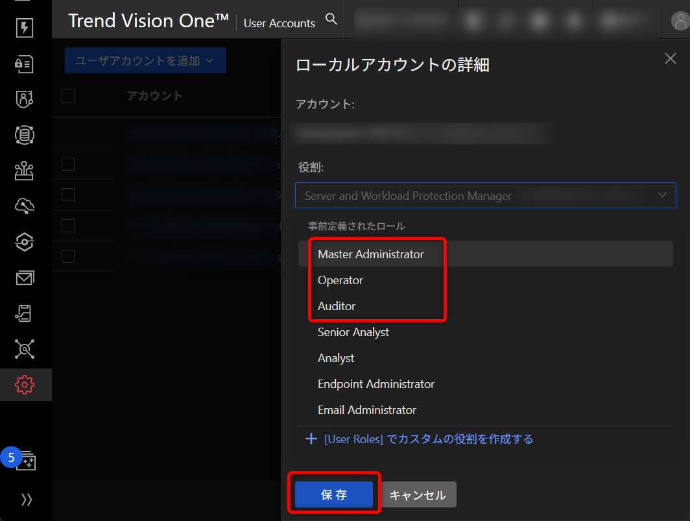Open the user profile avatar icon
The width and height of the screenshot is (690, 521).
coord(680,21)
